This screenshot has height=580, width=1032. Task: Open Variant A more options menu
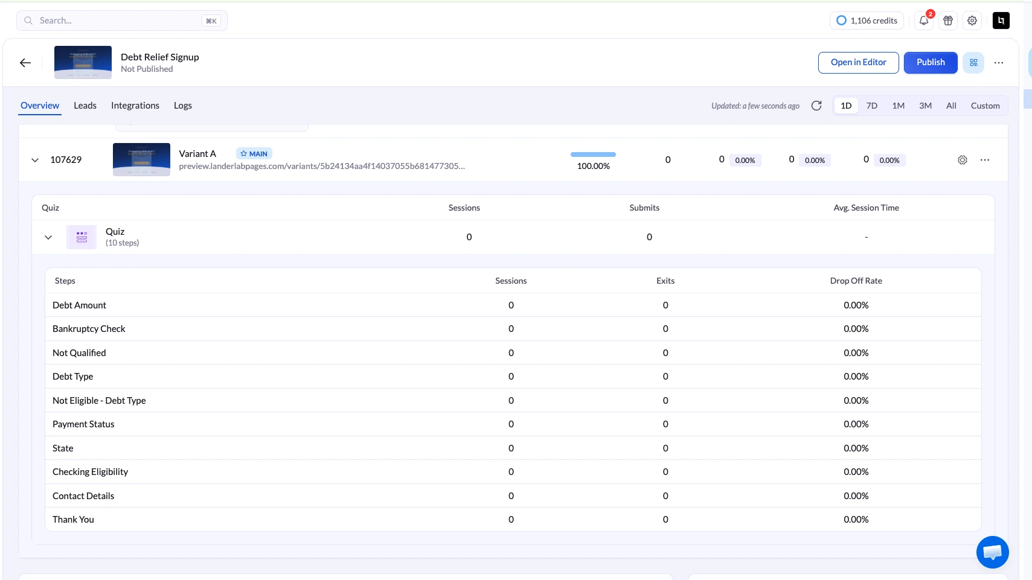(985, 160)
